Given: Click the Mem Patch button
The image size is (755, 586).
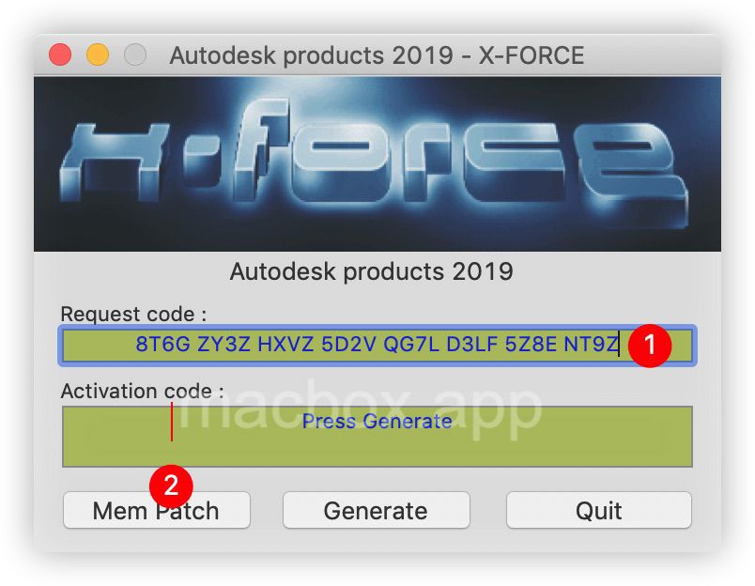Looking at the screenshot, I should pos(157,510).
